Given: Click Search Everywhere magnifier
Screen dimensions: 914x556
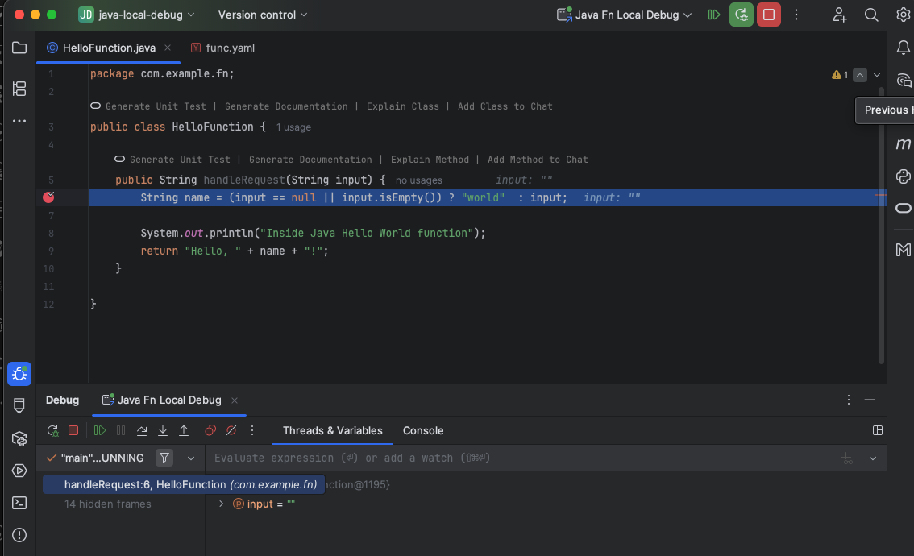Looking at the screenshot, I should (870, 15).
